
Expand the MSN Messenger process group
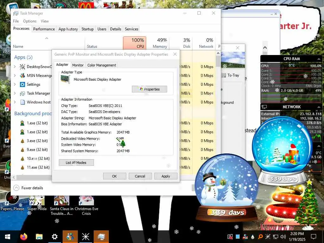(x=15, y=76)
